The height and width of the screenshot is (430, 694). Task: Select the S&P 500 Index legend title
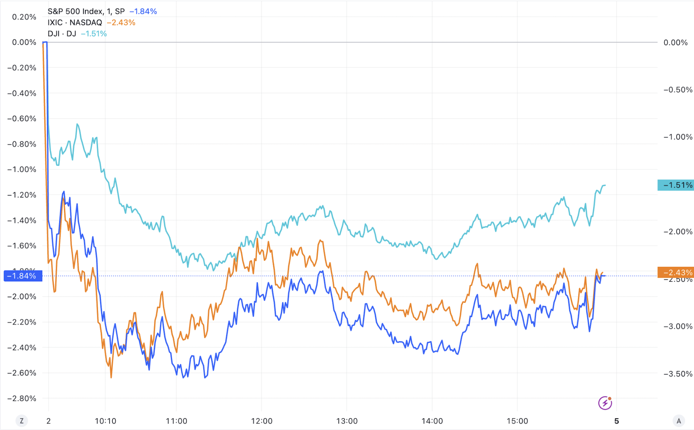coord(86,11)
